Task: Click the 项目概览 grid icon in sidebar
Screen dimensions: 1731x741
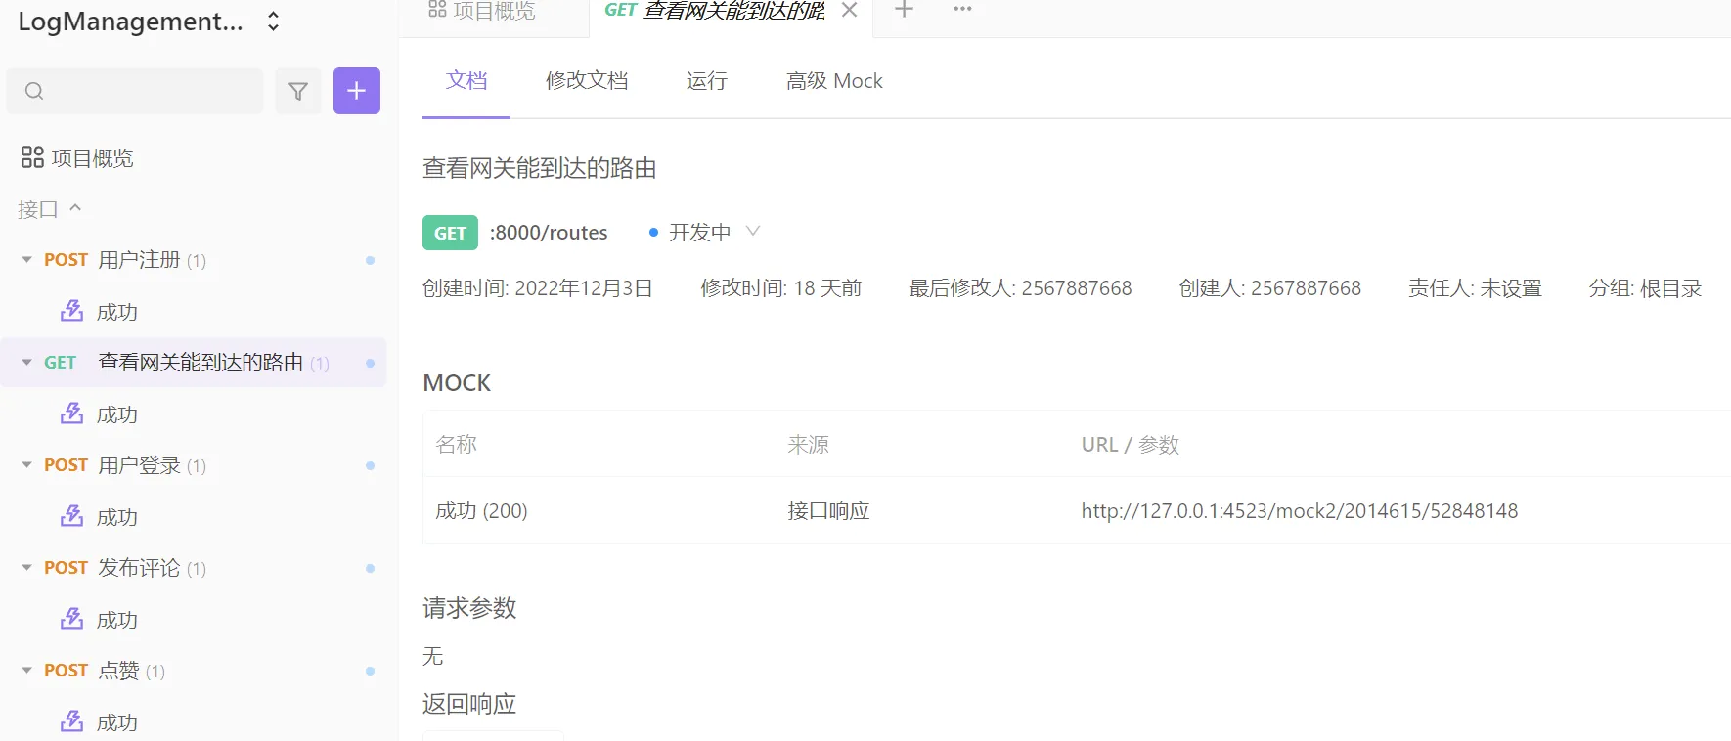Action: point(32,157)
